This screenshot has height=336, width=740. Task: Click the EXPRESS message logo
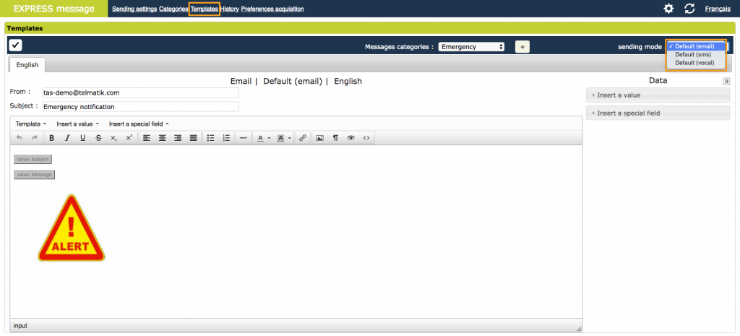53,9
